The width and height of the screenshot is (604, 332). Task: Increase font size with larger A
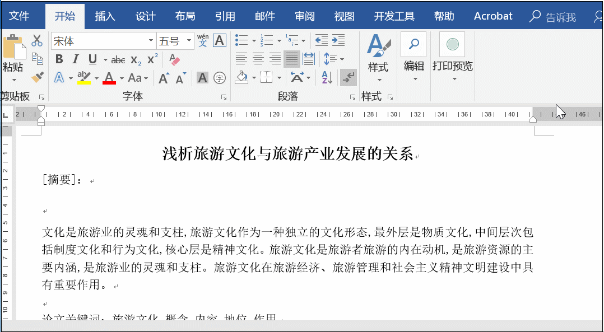coord(164,78)
